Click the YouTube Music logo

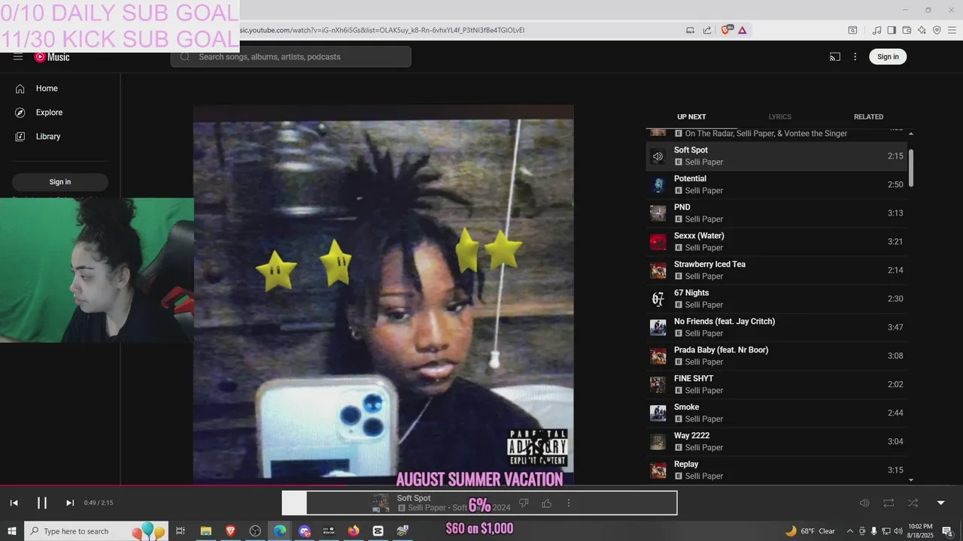52,57
